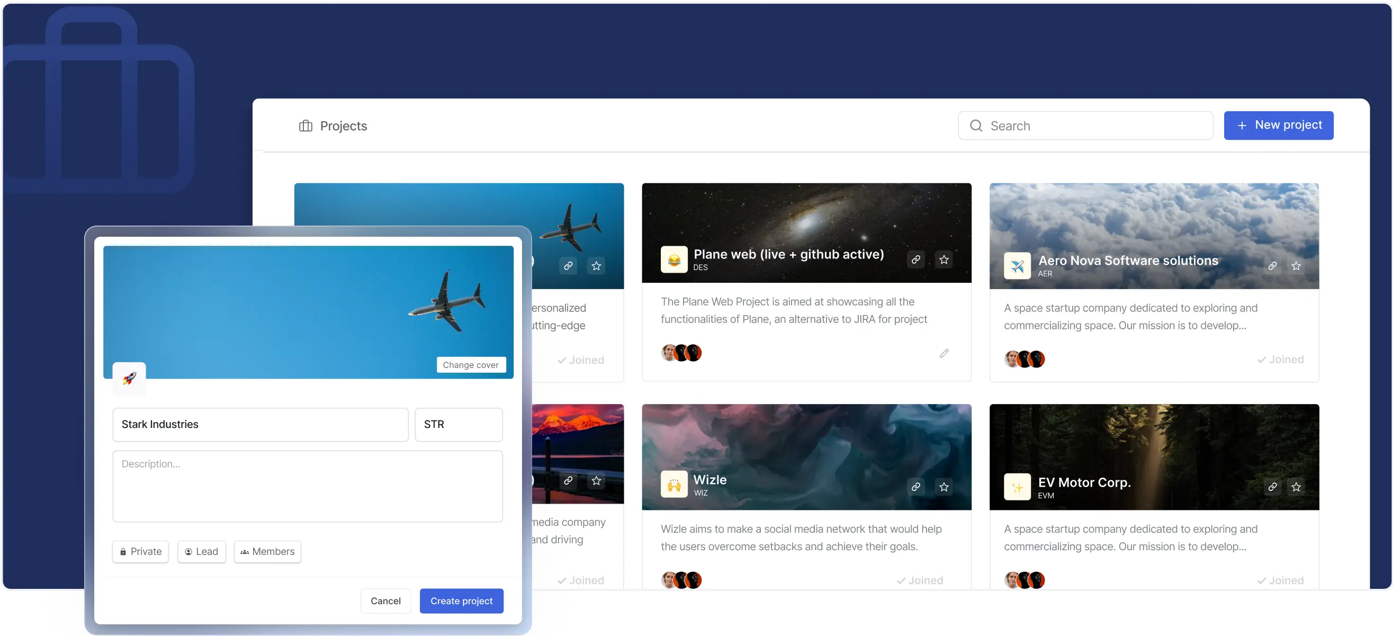Copy link of Aero Nova Software solutions
Viewport: 1393px width, 636px height.
click(x=1272, y=265)
